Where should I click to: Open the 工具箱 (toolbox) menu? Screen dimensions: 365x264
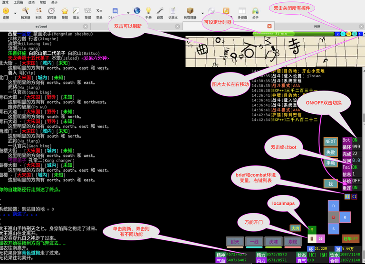[18, 2]
